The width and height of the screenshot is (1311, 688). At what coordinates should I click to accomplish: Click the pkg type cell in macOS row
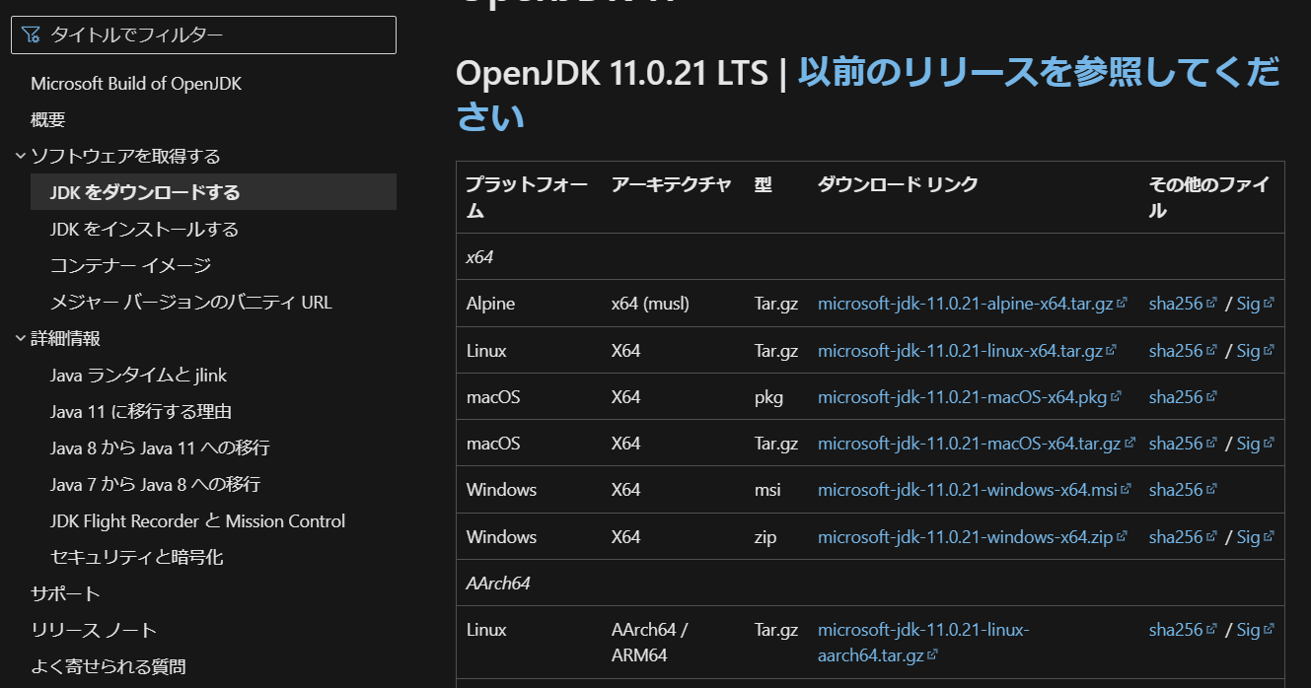[768, 397]
